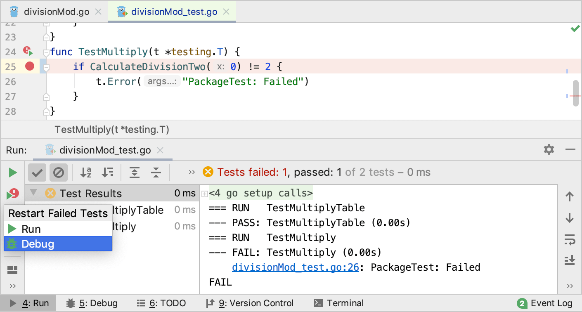Sort tests by duration
Image resolution: width=582 pixels, height=312 pixels.
click(x=107, y=173)
